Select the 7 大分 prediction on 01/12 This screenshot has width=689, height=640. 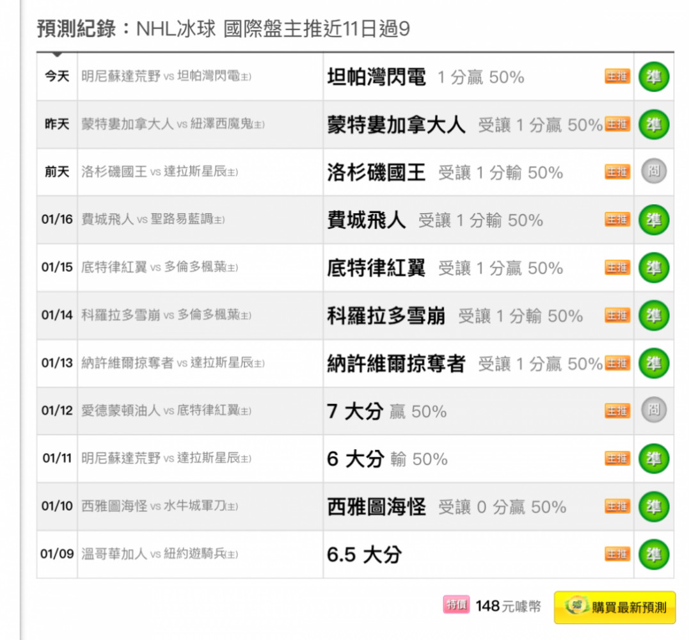[x=355, y=411]
